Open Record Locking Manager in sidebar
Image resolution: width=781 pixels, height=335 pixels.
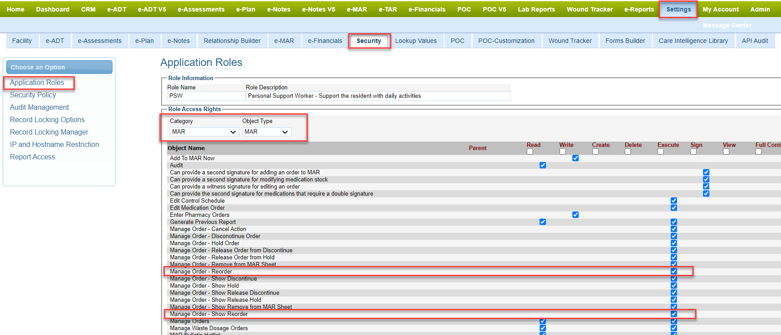49,132
